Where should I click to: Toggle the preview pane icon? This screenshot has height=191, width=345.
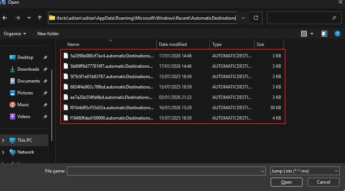[x=324, y=34]
